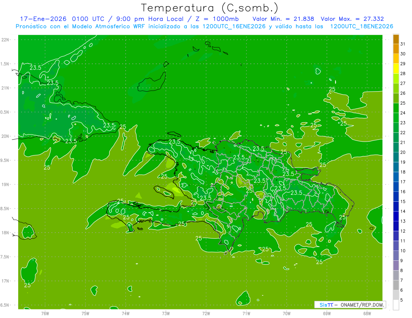Click the "76W" longitude axis label
Screen dimensions: 412x318
click(45, 314)
